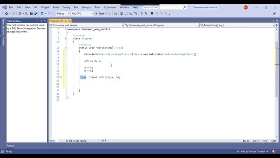Collapse the Main method block
The width and height of the screenshot is (280, 158).
[66, 48]
